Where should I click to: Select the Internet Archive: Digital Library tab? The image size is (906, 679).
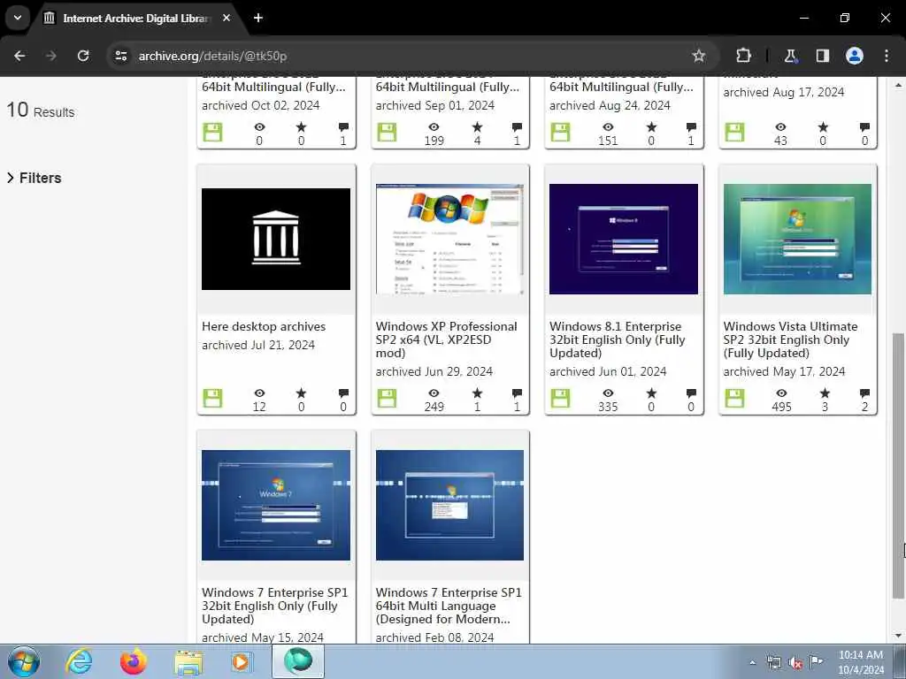pyautogui.click(x=135, y=19)
